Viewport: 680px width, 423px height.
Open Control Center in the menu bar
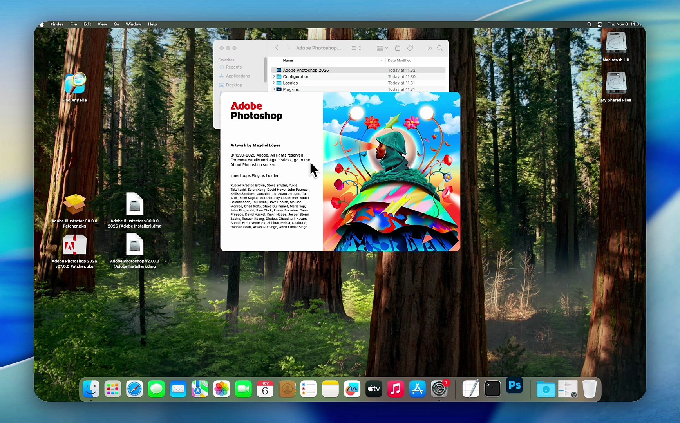(600, 24)
